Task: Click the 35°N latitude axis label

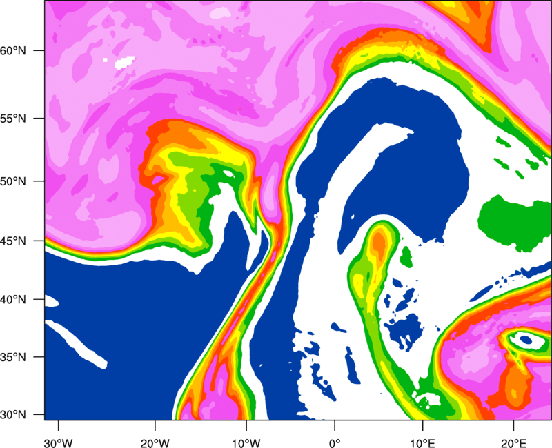Action: (13, 357)
